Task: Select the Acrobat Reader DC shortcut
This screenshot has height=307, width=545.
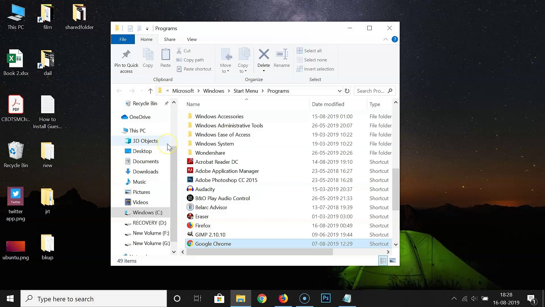Action: click(x=217, y=162)
